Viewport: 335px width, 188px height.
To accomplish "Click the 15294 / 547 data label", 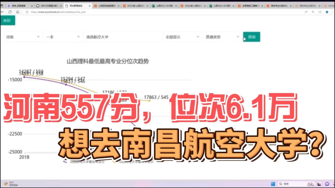I will point(73,78).
